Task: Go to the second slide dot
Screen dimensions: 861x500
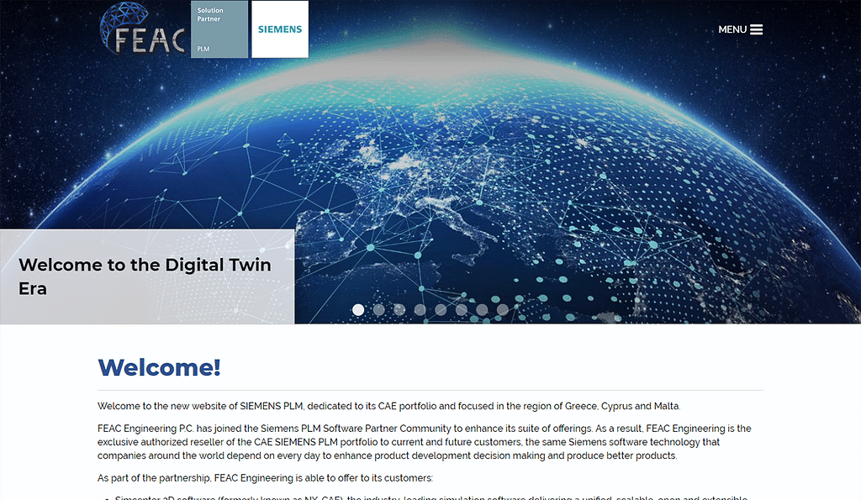Action: 379,309
